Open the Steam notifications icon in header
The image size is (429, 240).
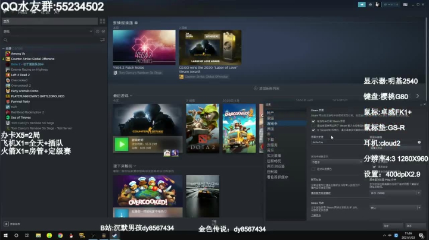[371, 5]
